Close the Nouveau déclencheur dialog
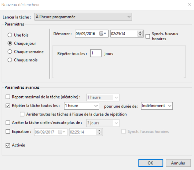The image size is (194, 170). tap(190, 5)
